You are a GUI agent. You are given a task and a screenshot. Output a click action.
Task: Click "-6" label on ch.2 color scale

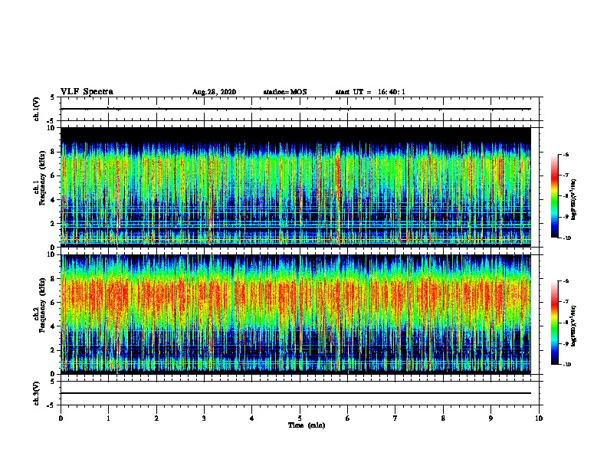[566, 281]
